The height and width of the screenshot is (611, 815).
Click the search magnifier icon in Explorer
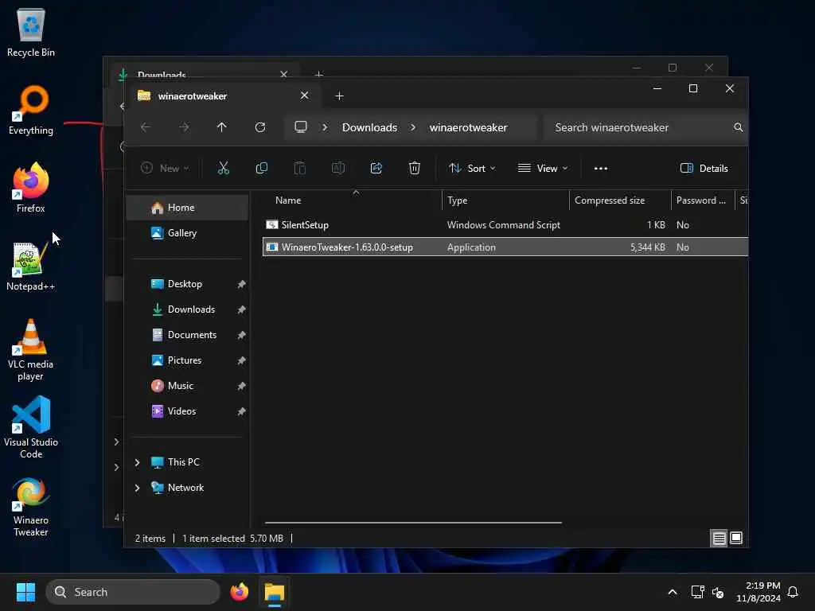click(x=738, y=127)
